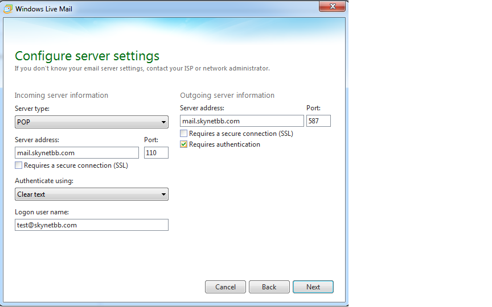Proceed by clicking Next

click(x=313, y=287)
